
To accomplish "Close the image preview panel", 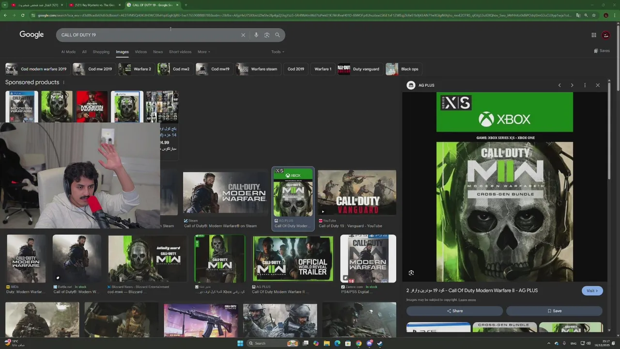I will [598, 85].
